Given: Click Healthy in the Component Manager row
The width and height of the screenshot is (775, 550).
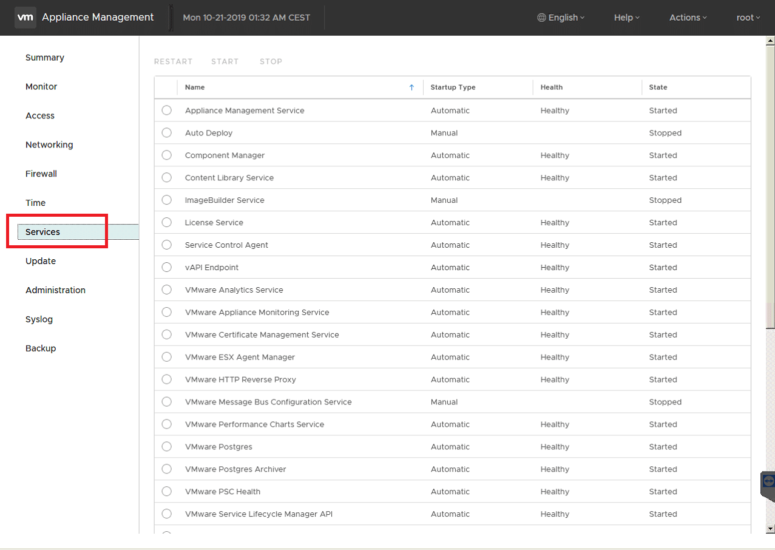Looking at the screenshot, I should (x=555, y=155).
